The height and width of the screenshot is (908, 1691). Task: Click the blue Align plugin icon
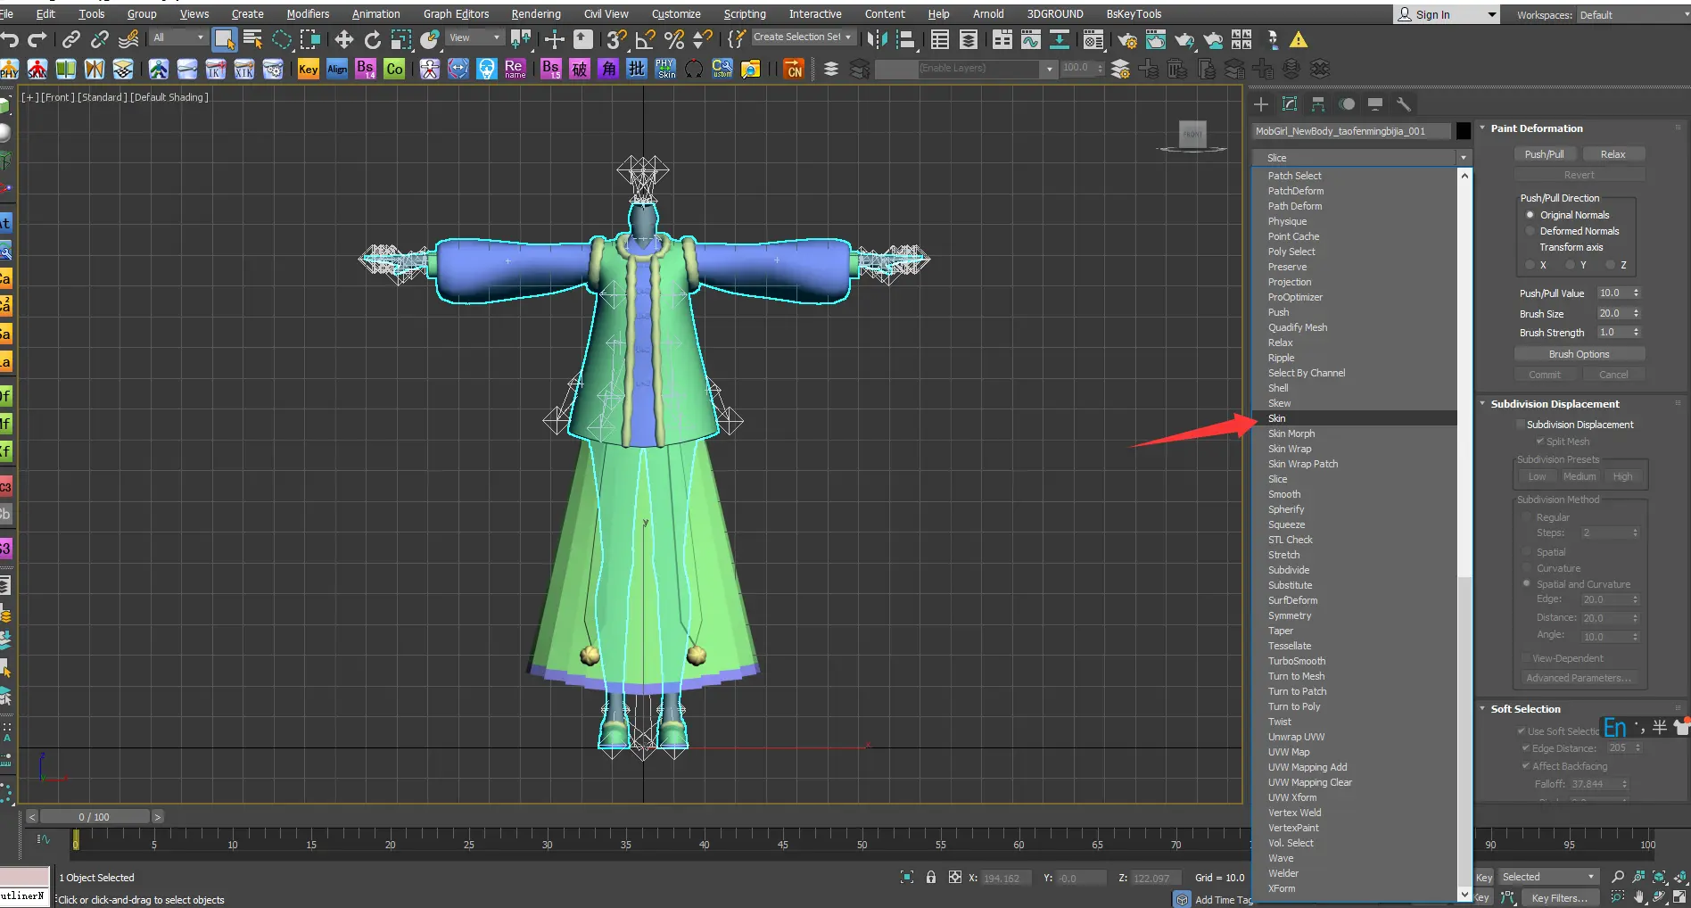pyautogui.click(x=337, y=69)
